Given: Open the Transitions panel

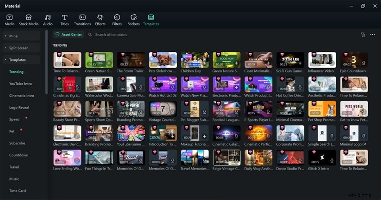Looking at the screenshot, I should pos(82,20).
